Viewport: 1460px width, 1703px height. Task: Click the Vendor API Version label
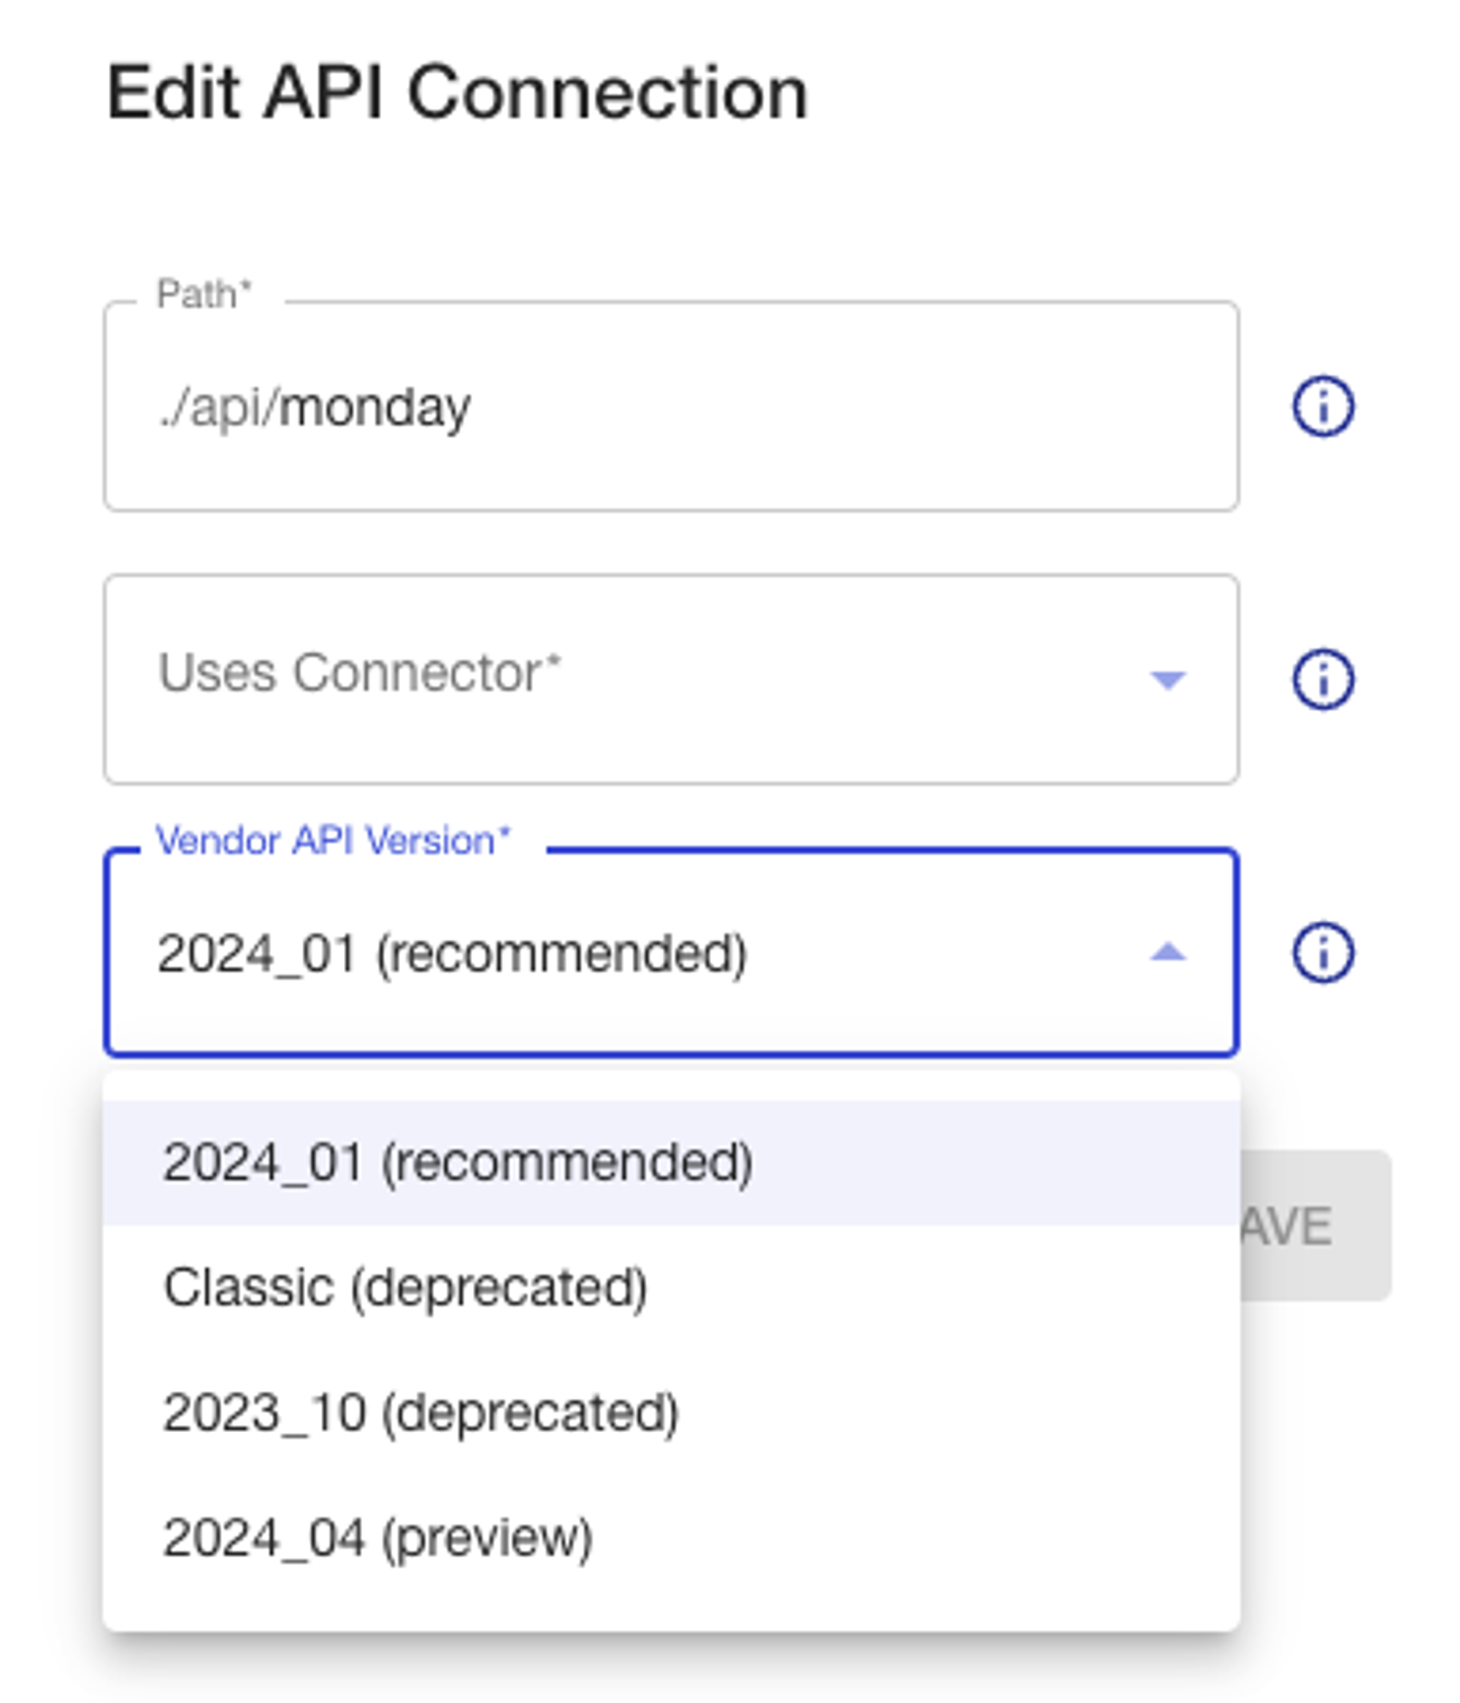332,841
